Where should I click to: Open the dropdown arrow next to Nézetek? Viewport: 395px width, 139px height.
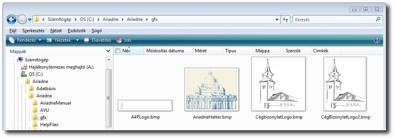77,40
